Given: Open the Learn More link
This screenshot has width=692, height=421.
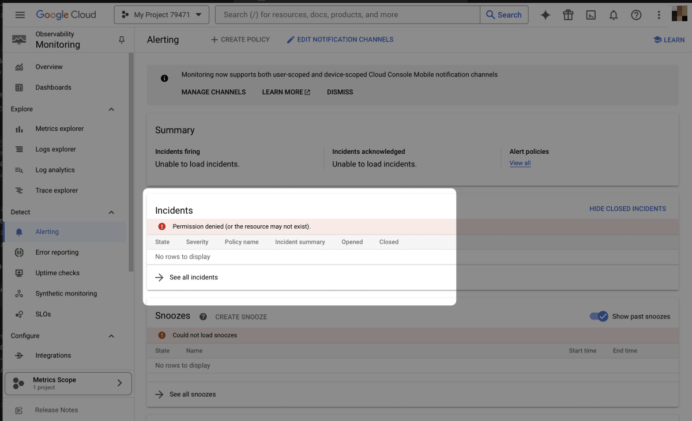Looking at the screenshot, I should tap(286, 92).
